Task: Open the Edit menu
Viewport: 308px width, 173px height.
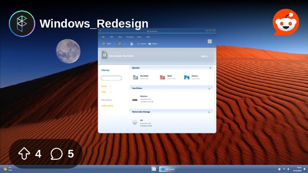Action: click(x=111, y=37)
